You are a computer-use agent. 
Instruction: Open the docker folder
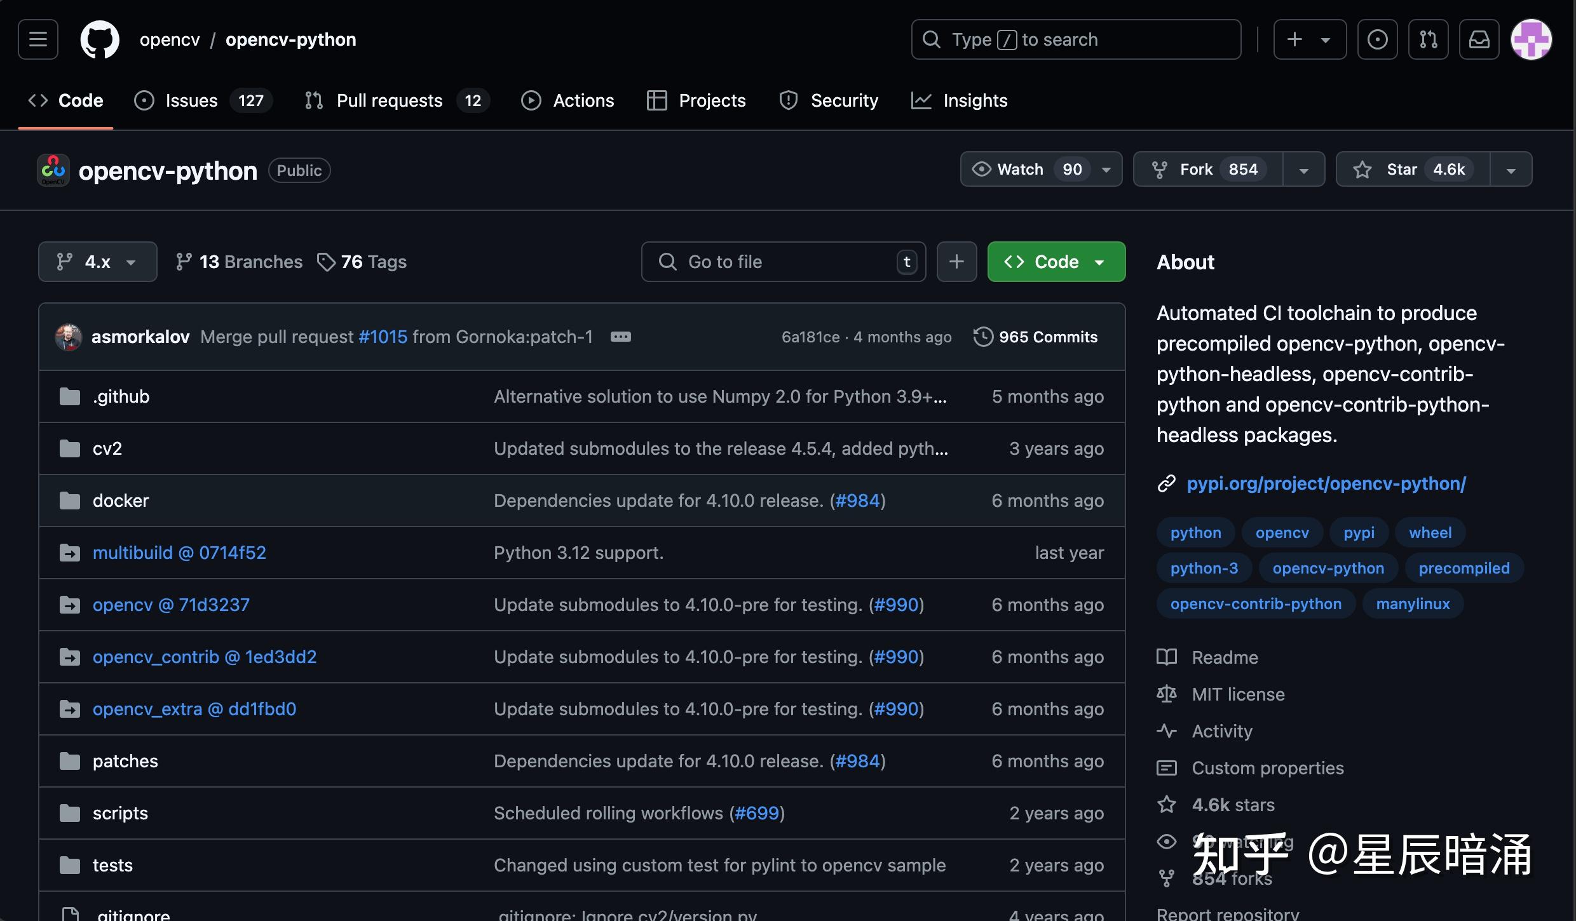pos(121,501)
